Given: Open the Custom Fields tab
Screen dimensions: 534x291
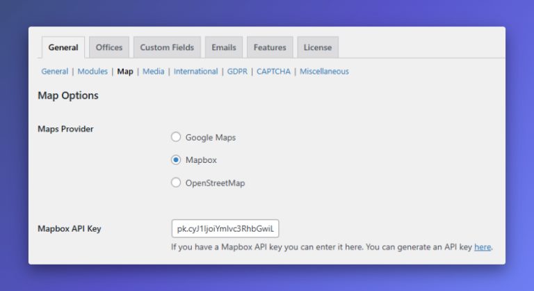Looking at the screenshot, I should [x=167, y=47].
